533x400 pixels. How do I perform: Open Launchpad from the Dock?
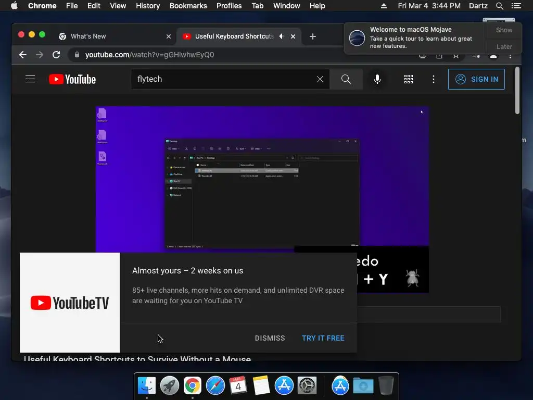pyautogui.click(x=170, y=386)
